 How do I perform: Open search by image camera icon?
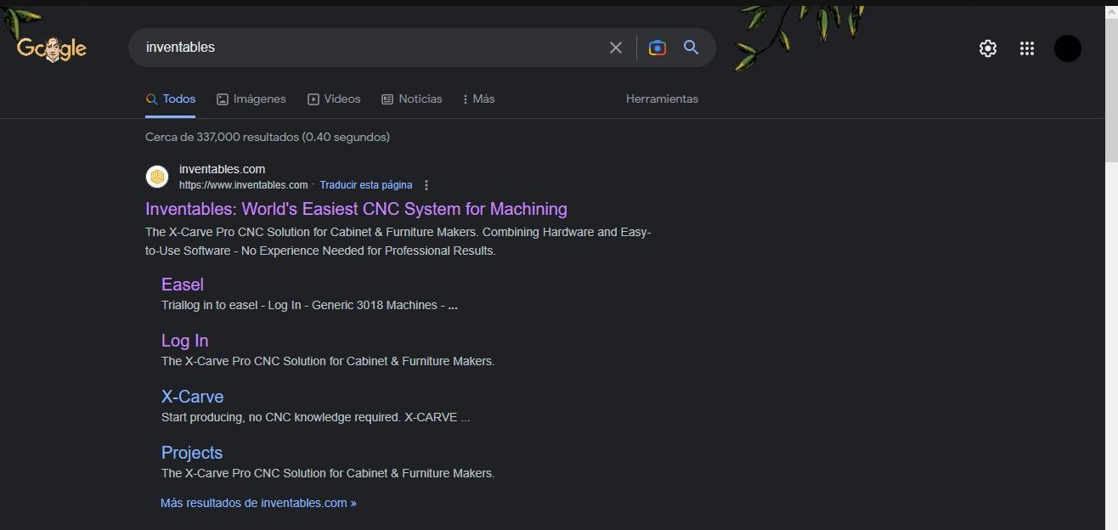[657, 48]
